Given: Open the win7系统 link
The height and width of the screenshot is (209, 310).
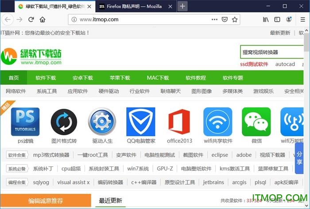Looking at the screenshot, I should (x=138, y=169).
